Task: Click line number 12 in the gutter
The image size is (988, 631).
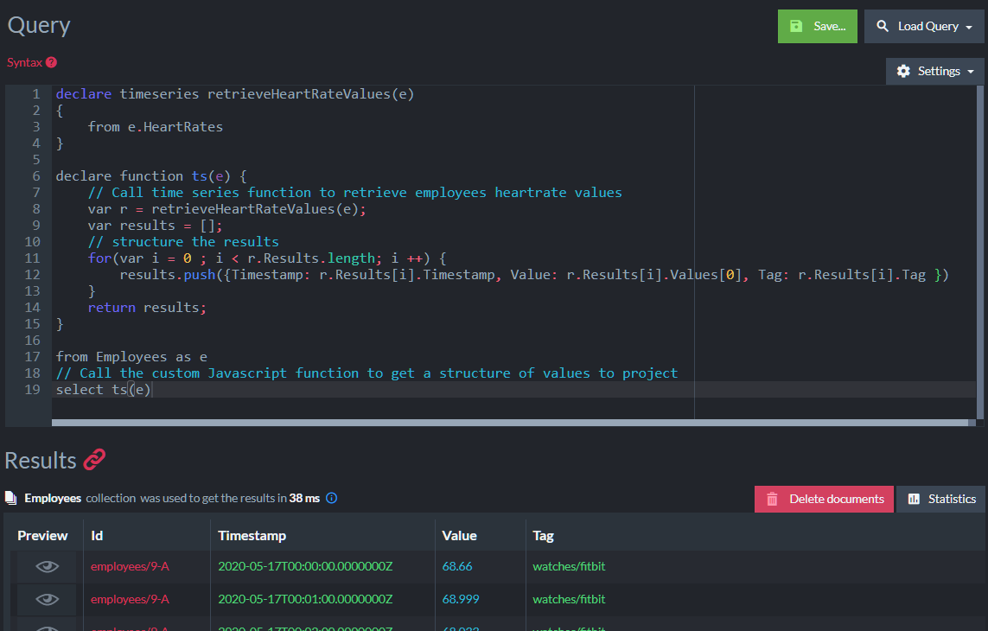Action: click(x=32, y=275)
